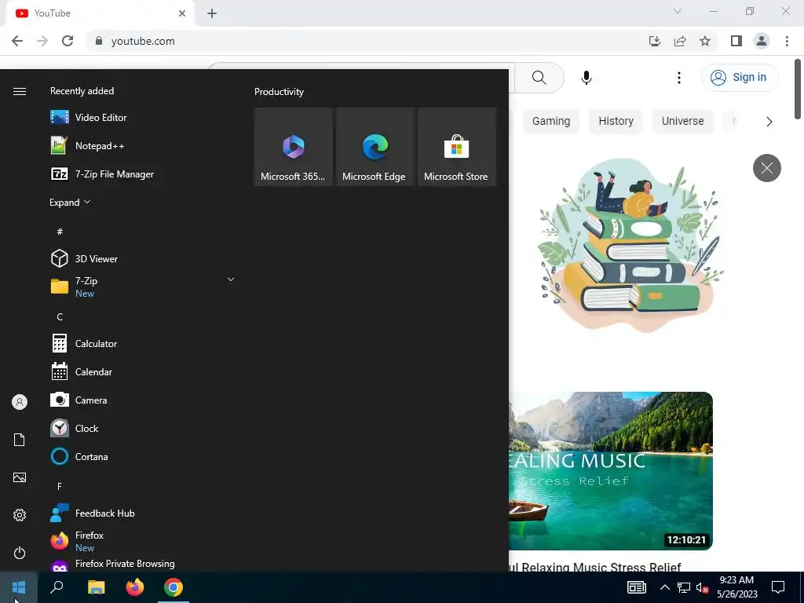Expand the Start menu hamburger navigation
Viewport: 804px width, 603px height.
click(x=20, y=91)
